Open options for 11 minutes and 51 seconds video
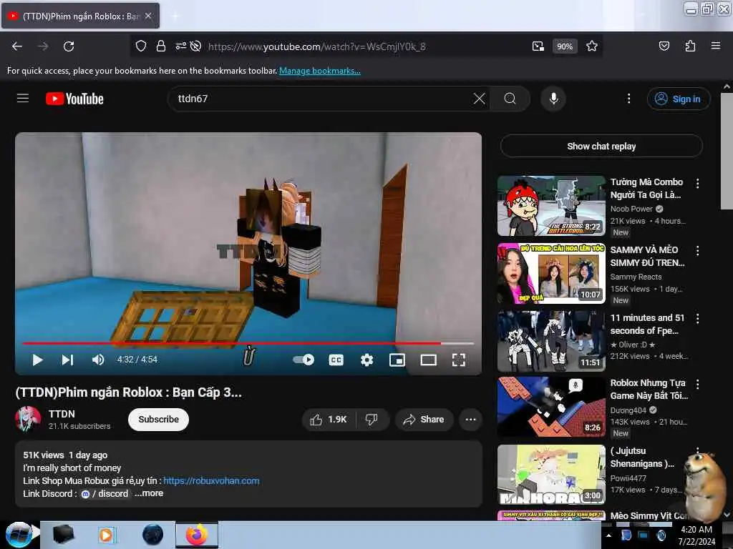 [697, 318]
